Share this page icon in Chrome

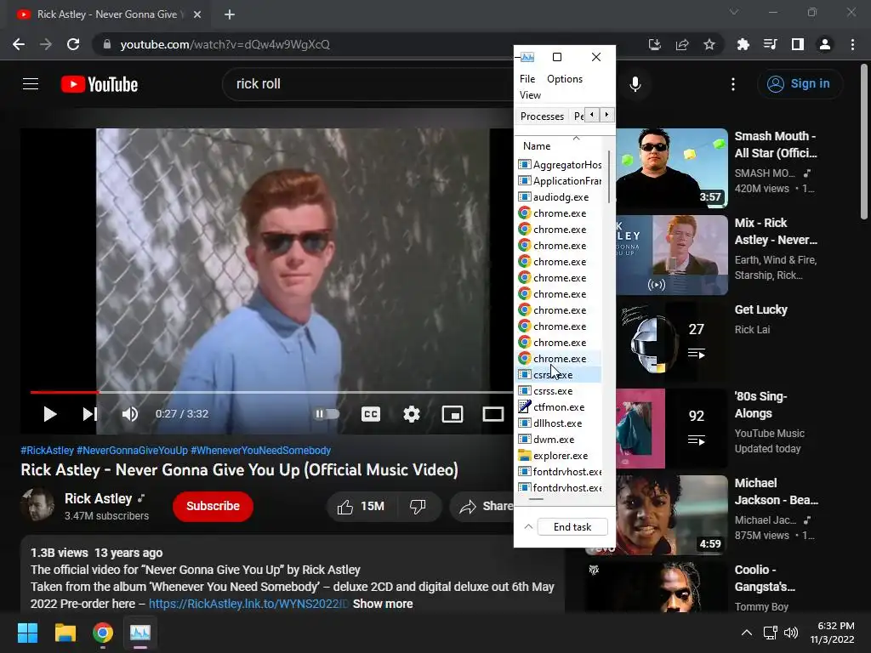(682, 44)
